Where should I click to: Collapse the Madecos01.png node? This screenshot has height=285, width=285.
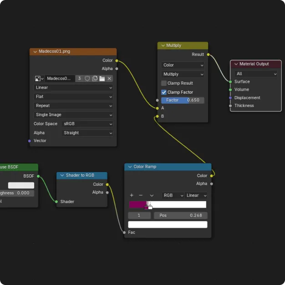[x=35, y=51]
